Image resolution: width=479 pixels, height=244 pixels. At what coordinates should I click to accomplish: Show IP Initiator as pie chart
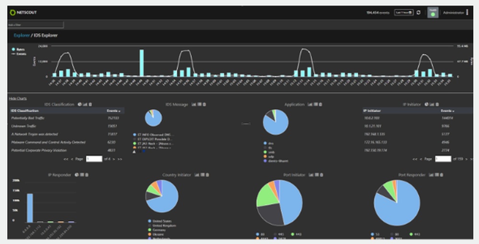426,104
